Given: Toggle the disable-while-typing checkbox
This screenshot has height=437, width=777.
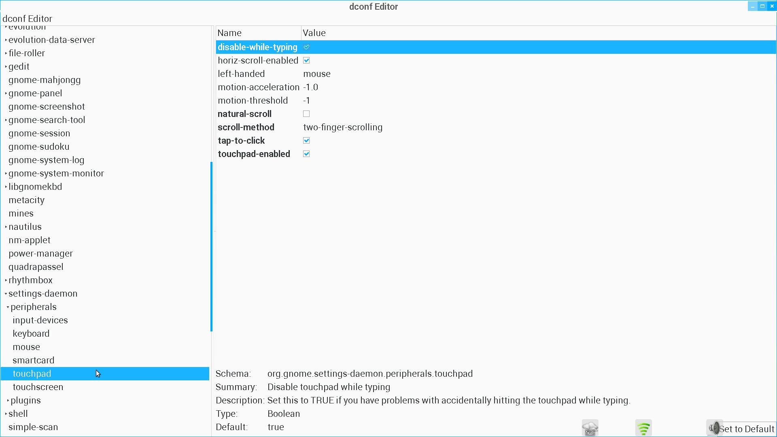Looking at the screenshot, I should (306, 47).
